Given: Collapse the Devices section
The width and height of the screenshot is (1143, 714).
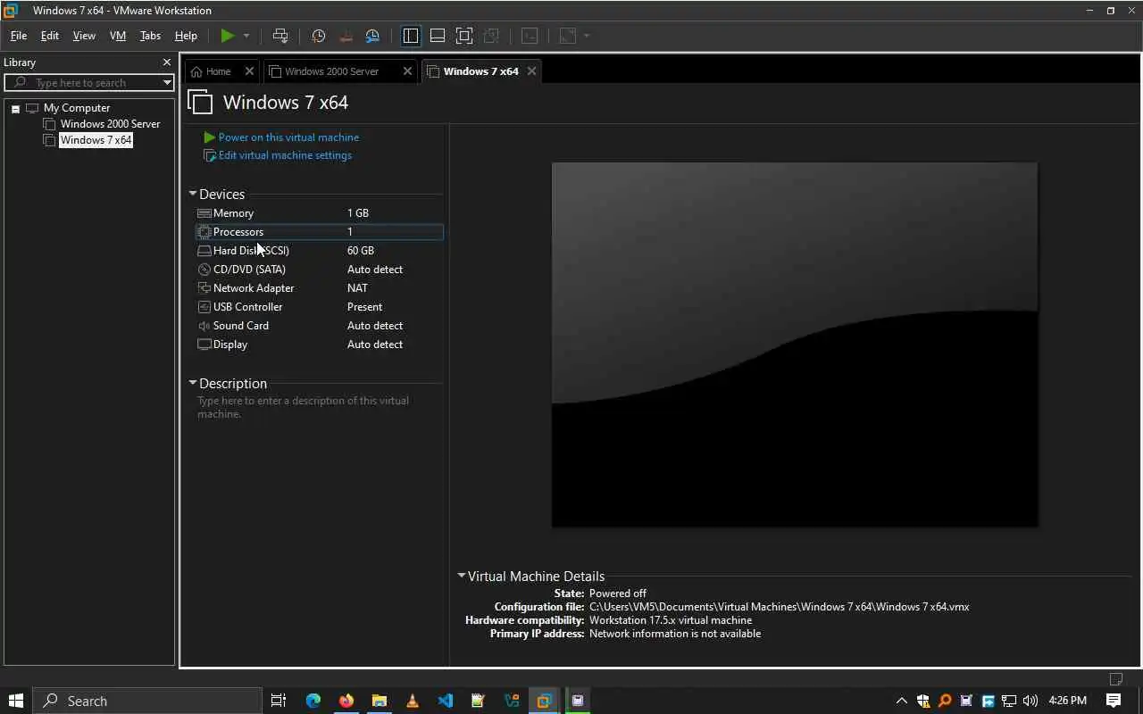Looking at the screenshot, I should click(192, 194).
